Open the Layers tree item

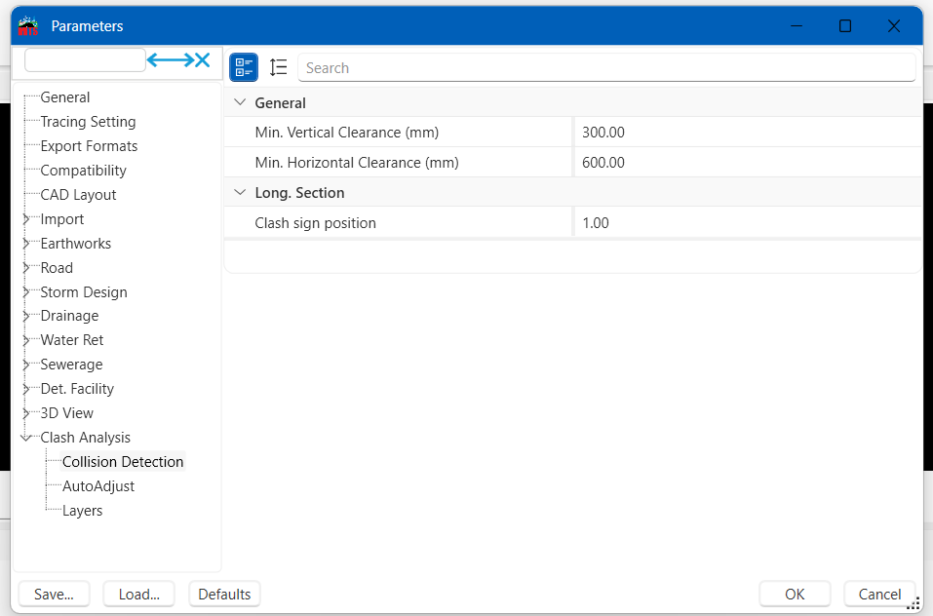coord(82,511)
